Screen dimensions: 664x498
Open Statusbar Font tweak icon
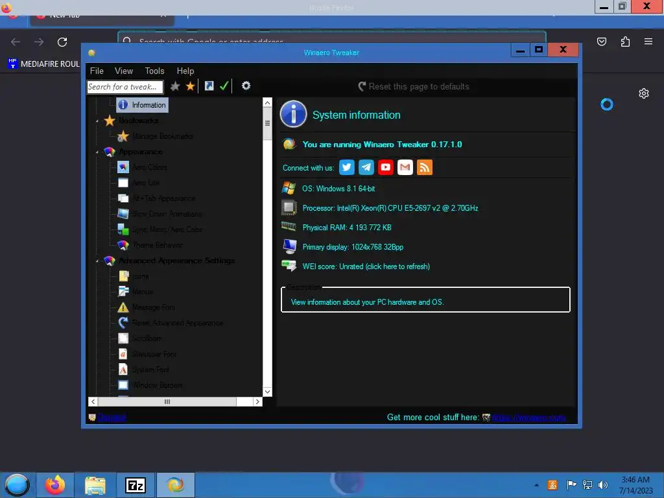(x=123, y=354)
